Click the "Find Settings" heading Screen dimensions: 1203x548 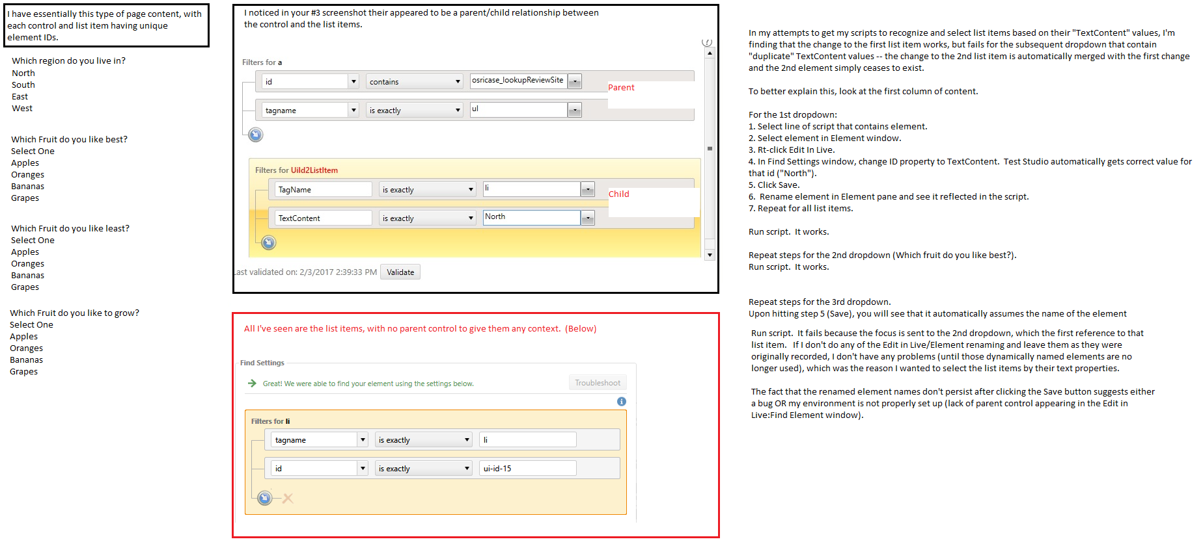coord(262,363)
